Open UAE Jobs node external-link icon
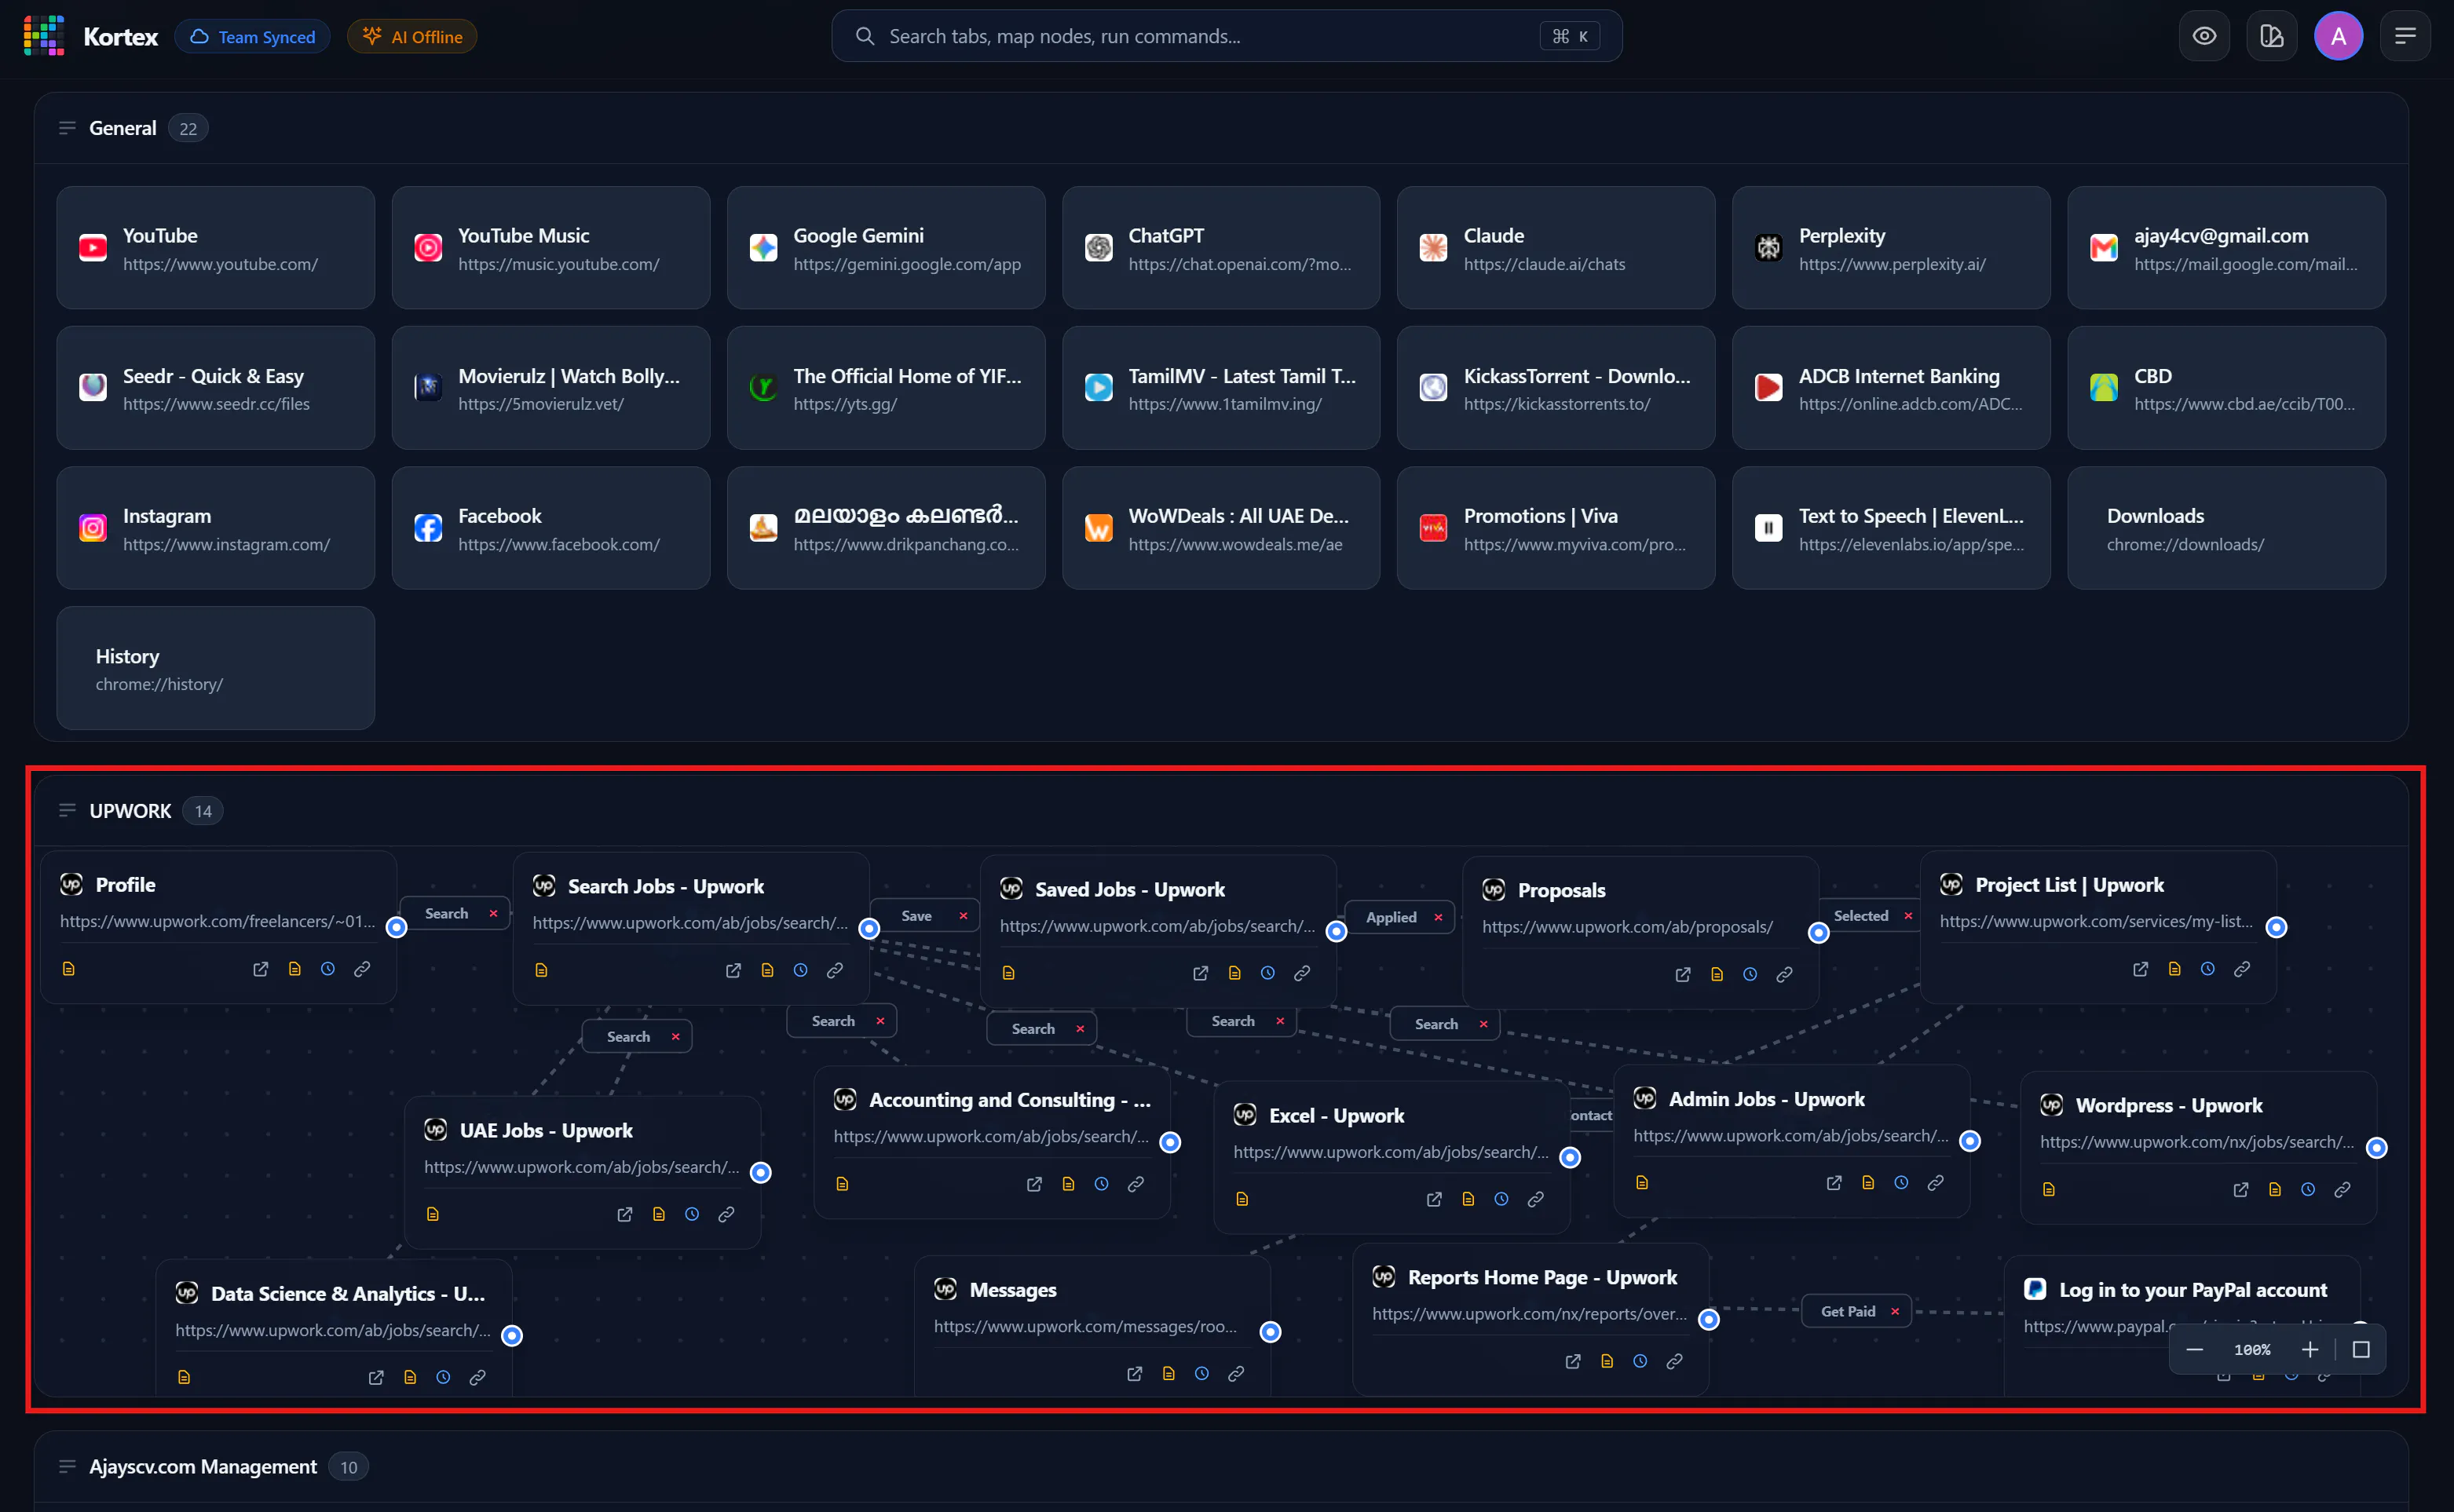Viewport: 2454px width, 1512px height. (625, 1214)
